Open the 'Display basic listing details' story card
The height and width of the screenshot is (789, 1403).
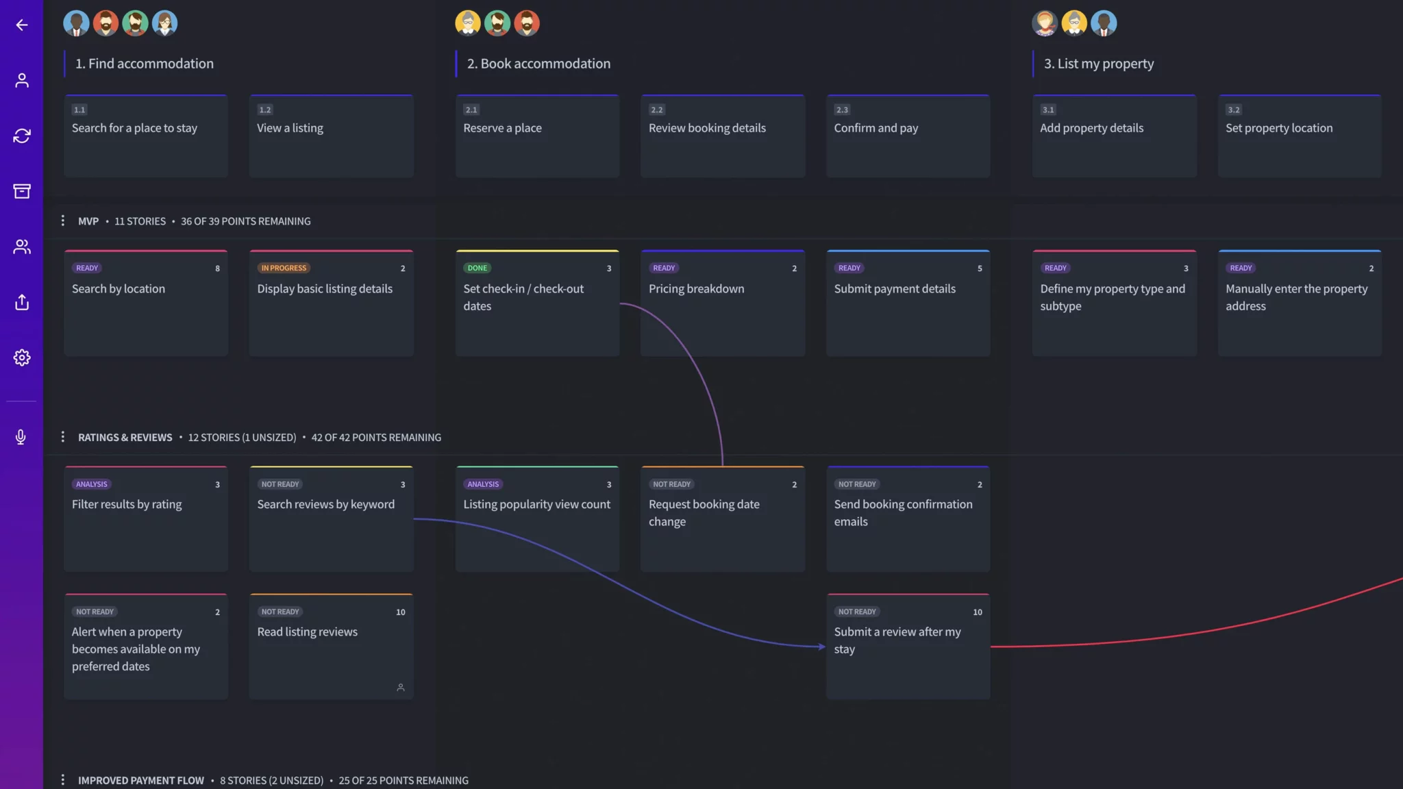click(x=332, y=303)
